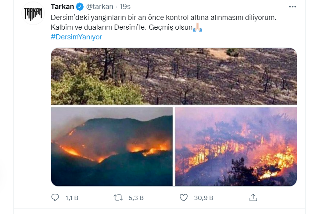Click the share upload arrow icon
Screen dimensions: 317x214
coord(253,197)
